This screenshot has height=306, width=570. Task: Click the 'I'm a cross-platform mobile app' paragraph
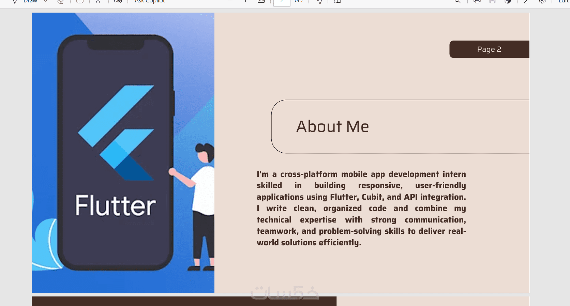tap(361, 208)
